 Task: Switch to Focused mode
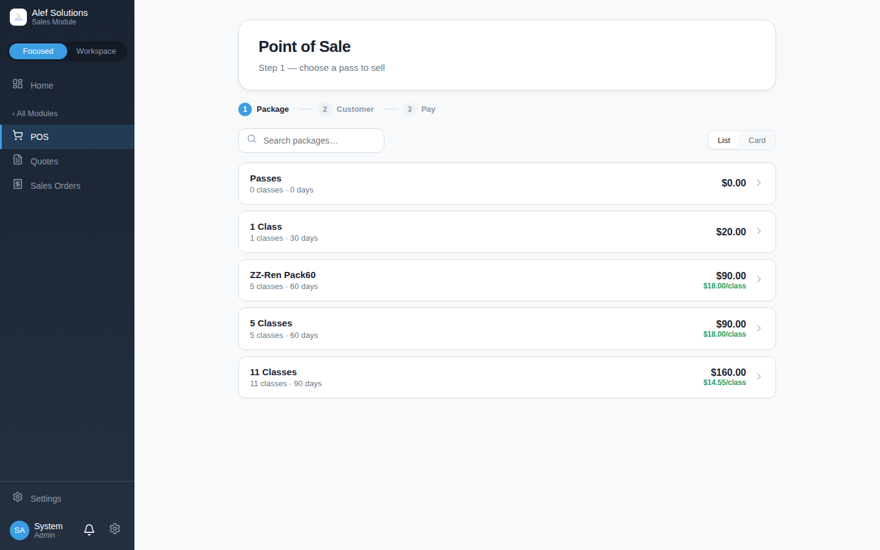[38, 51]
